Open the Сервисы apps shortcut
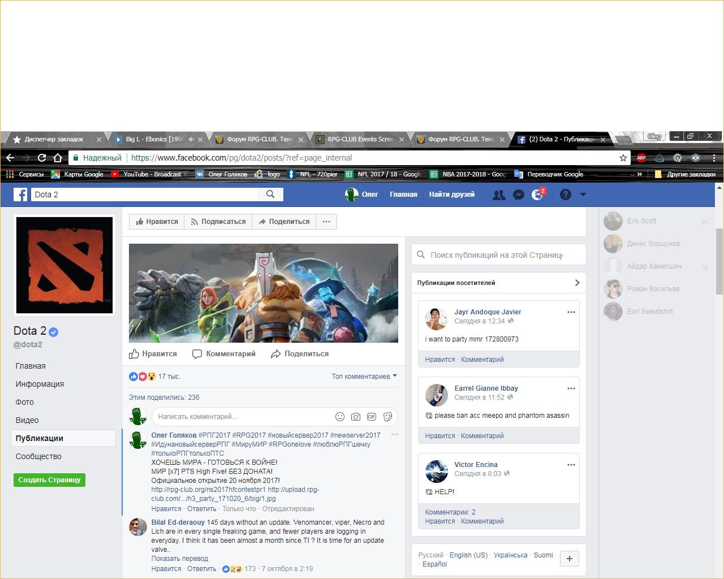Screen dimensions: 724x579 click(24, 174)
